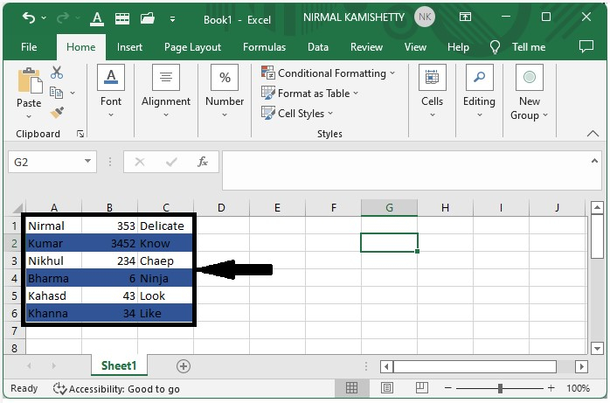Click the Cut scissors icon

pyautogui.click(x=57, y=73)
